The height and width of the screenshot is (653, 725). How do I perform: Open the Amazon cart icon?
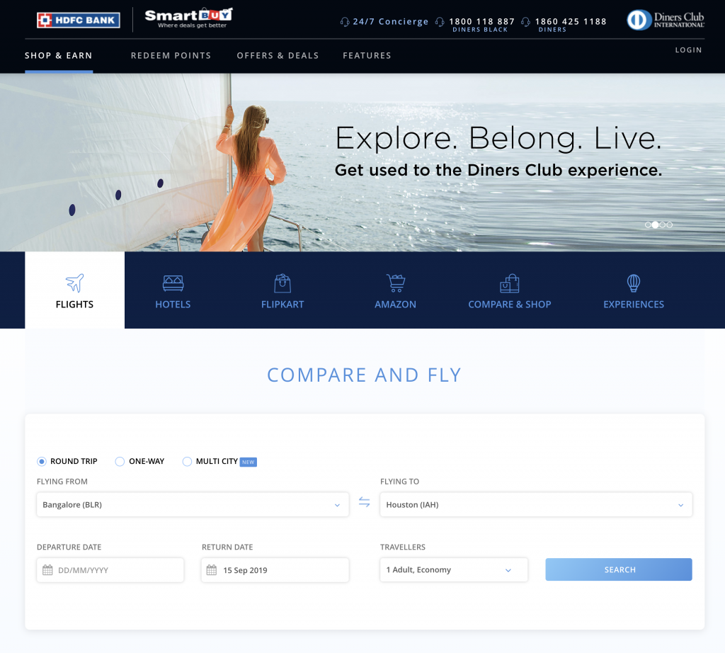point(395,283)
